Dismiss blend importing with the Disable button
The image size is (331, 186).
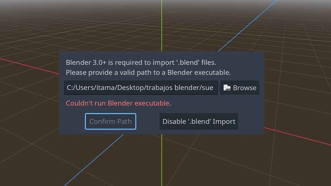198,122
